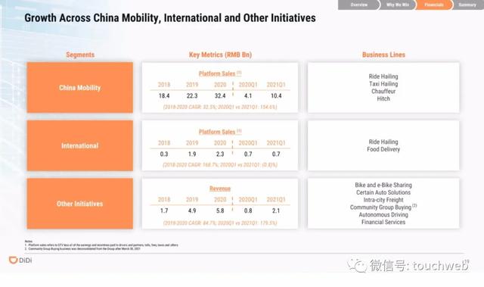Image resolution: width=484 pixels, height=287 pixels.
Task: Click the International 2020 value 2.3
Action: (220, 154)
